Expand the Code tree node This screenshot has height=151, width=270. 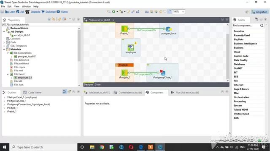click(4, 42)
